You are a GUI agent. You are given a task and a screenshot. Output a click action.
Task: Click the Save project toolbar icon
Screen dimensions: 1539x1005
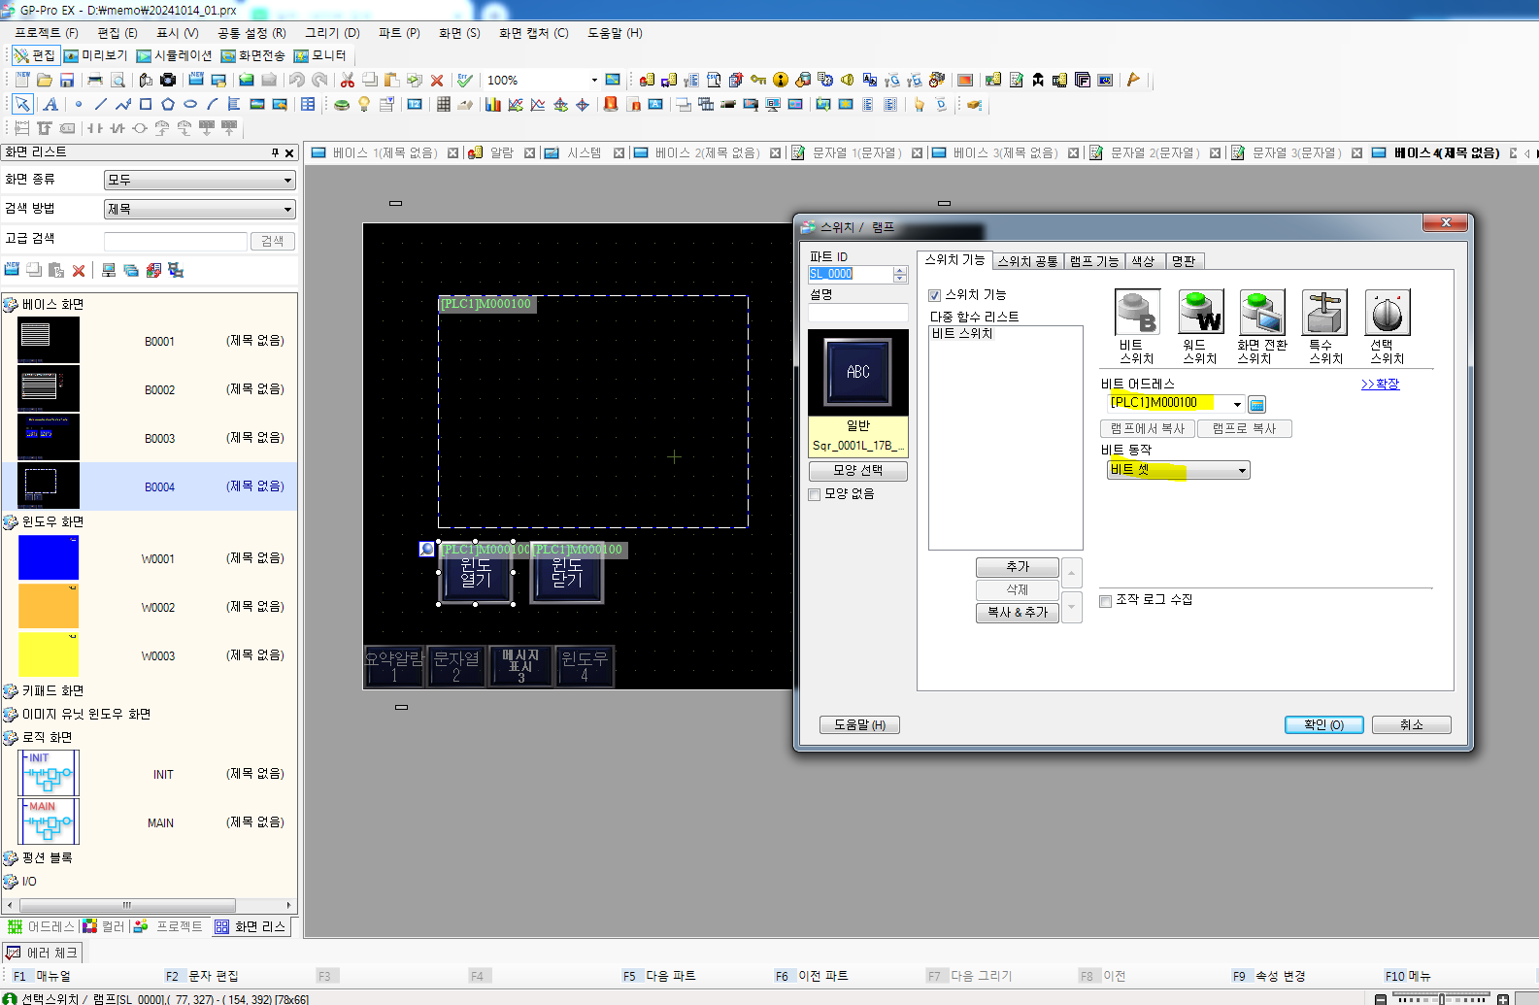click(67, 80)
